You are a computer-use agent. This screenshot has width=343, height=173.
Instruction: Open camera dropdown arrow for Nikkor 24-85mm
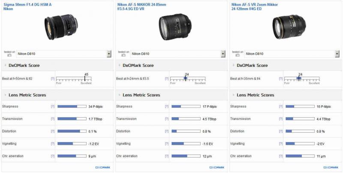point(223,54)
